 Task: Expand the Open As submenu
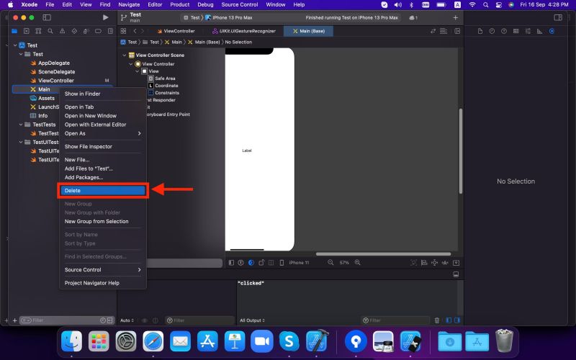[103, 133]
